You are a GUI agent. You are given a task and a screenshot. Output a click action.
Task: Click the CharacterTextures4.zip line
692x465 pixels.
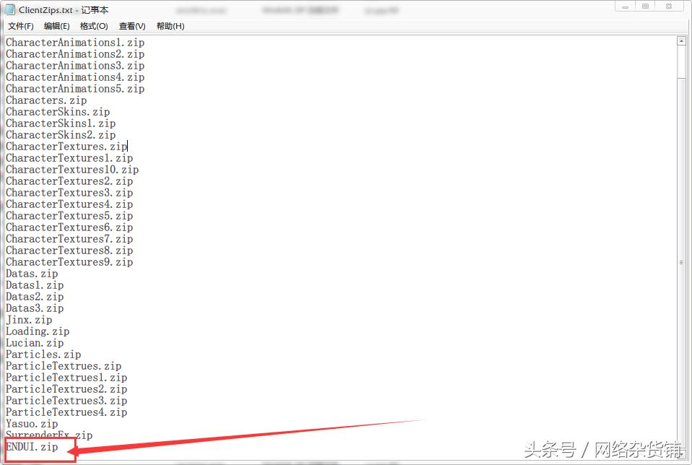click(69, 204)
